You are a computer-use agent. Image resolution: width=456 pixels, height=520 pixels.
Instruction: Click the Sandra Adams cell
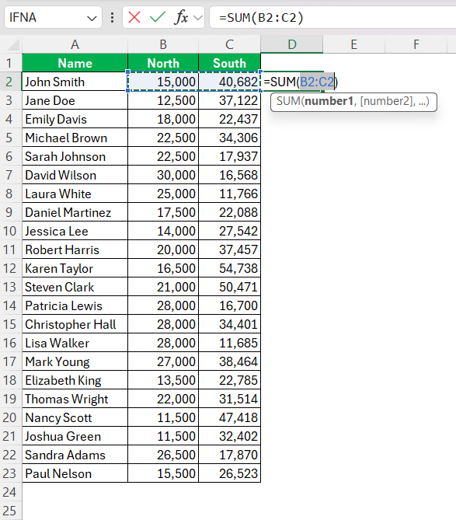pos(75,455)
